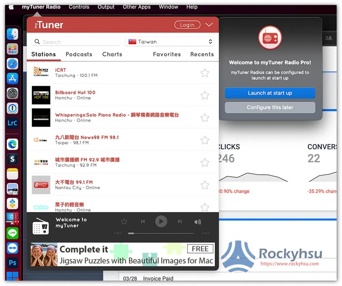Open the Help menu
Image resolution: width=342 pixels, height=286 pixels.
[192, 7]
